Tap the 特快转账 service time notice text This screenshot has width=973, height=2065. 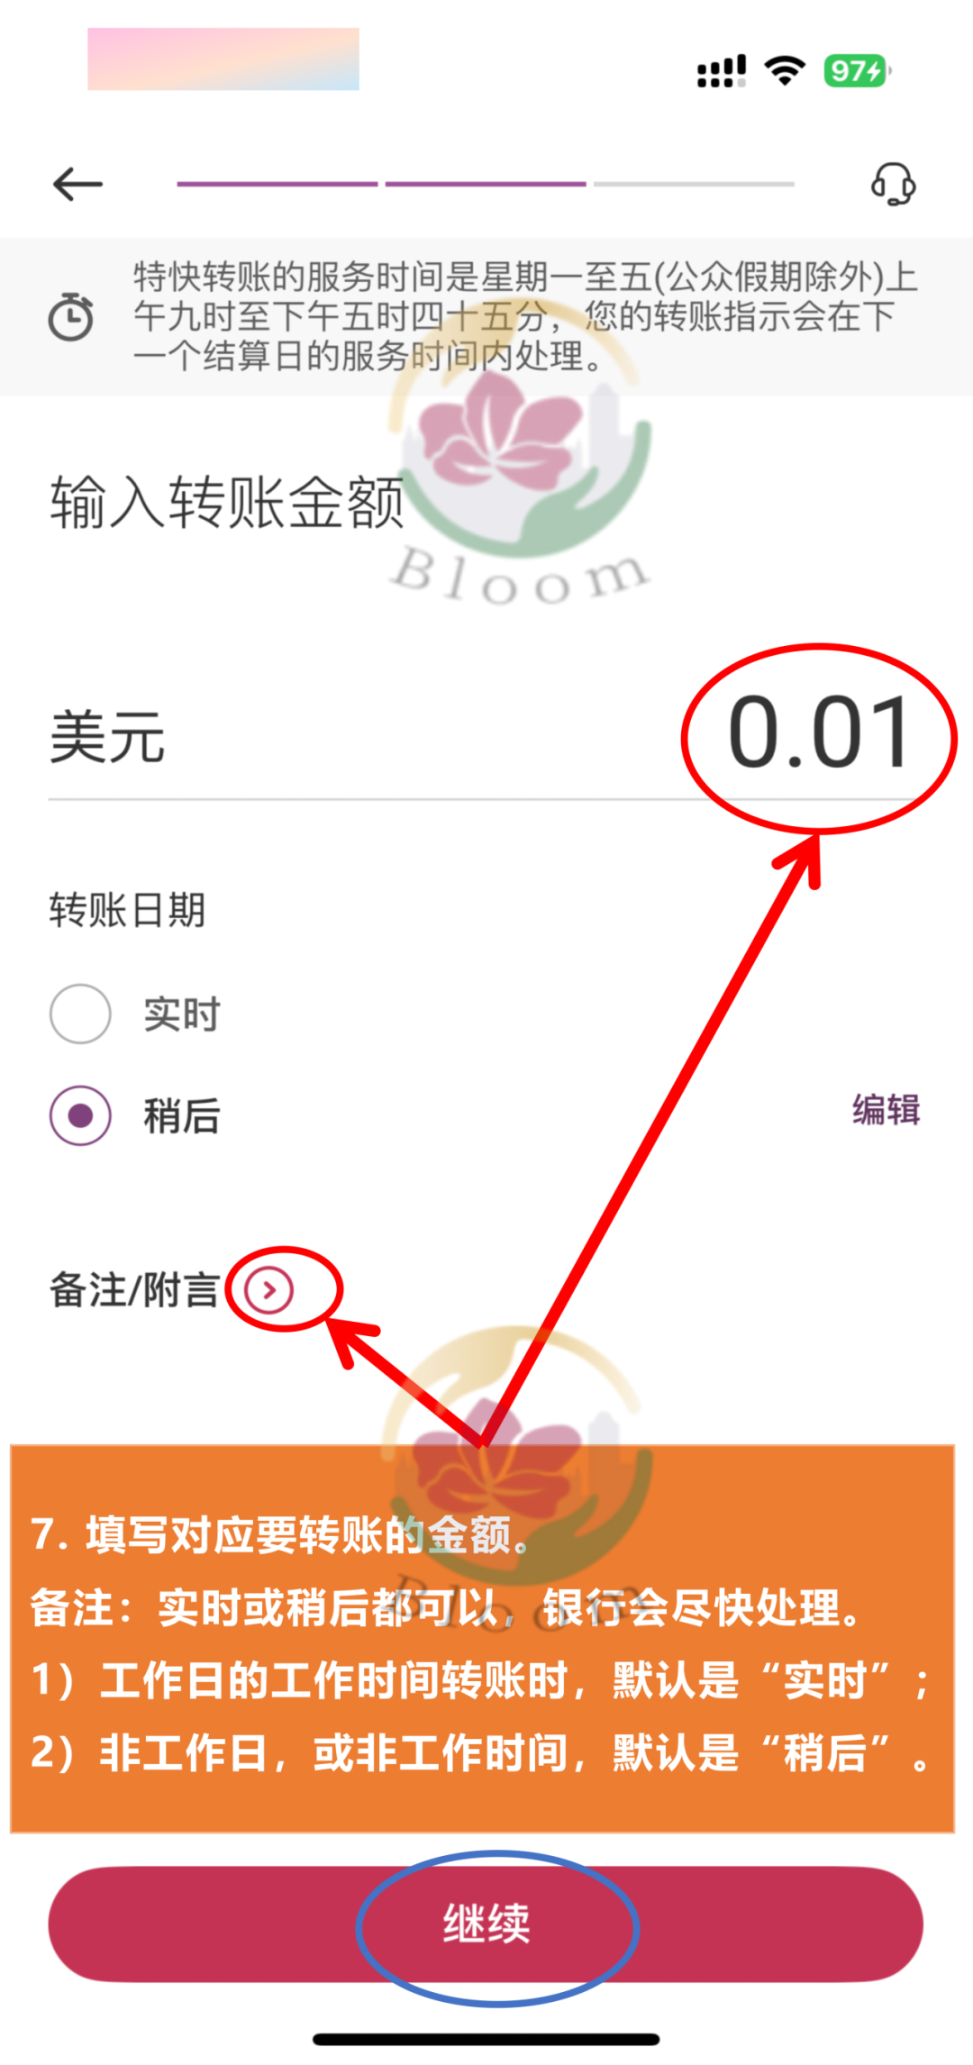pyautogui.click(x=525, y=316)
